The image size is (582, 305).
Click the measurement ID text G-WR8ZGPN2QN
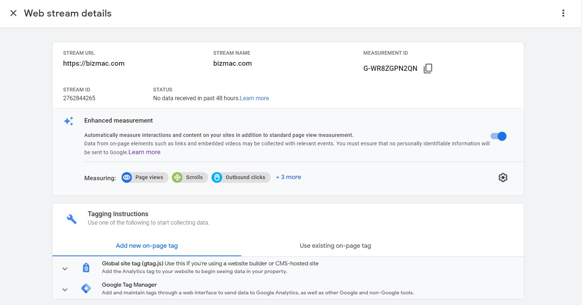click(x=390, y=69)
